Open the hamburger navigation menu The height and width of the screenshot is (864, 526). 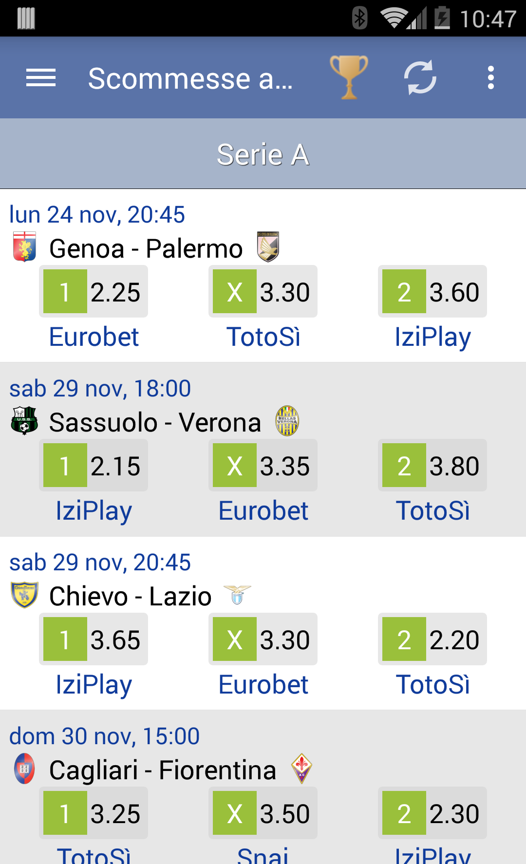pyautogui.click(x=41, y=78)
